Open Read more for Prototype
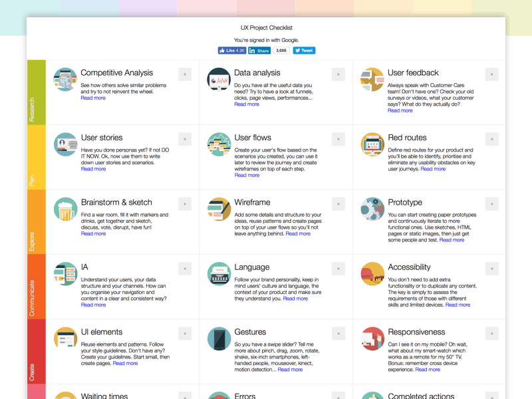Viewport: 532px width, 399px height. [452, 240]
